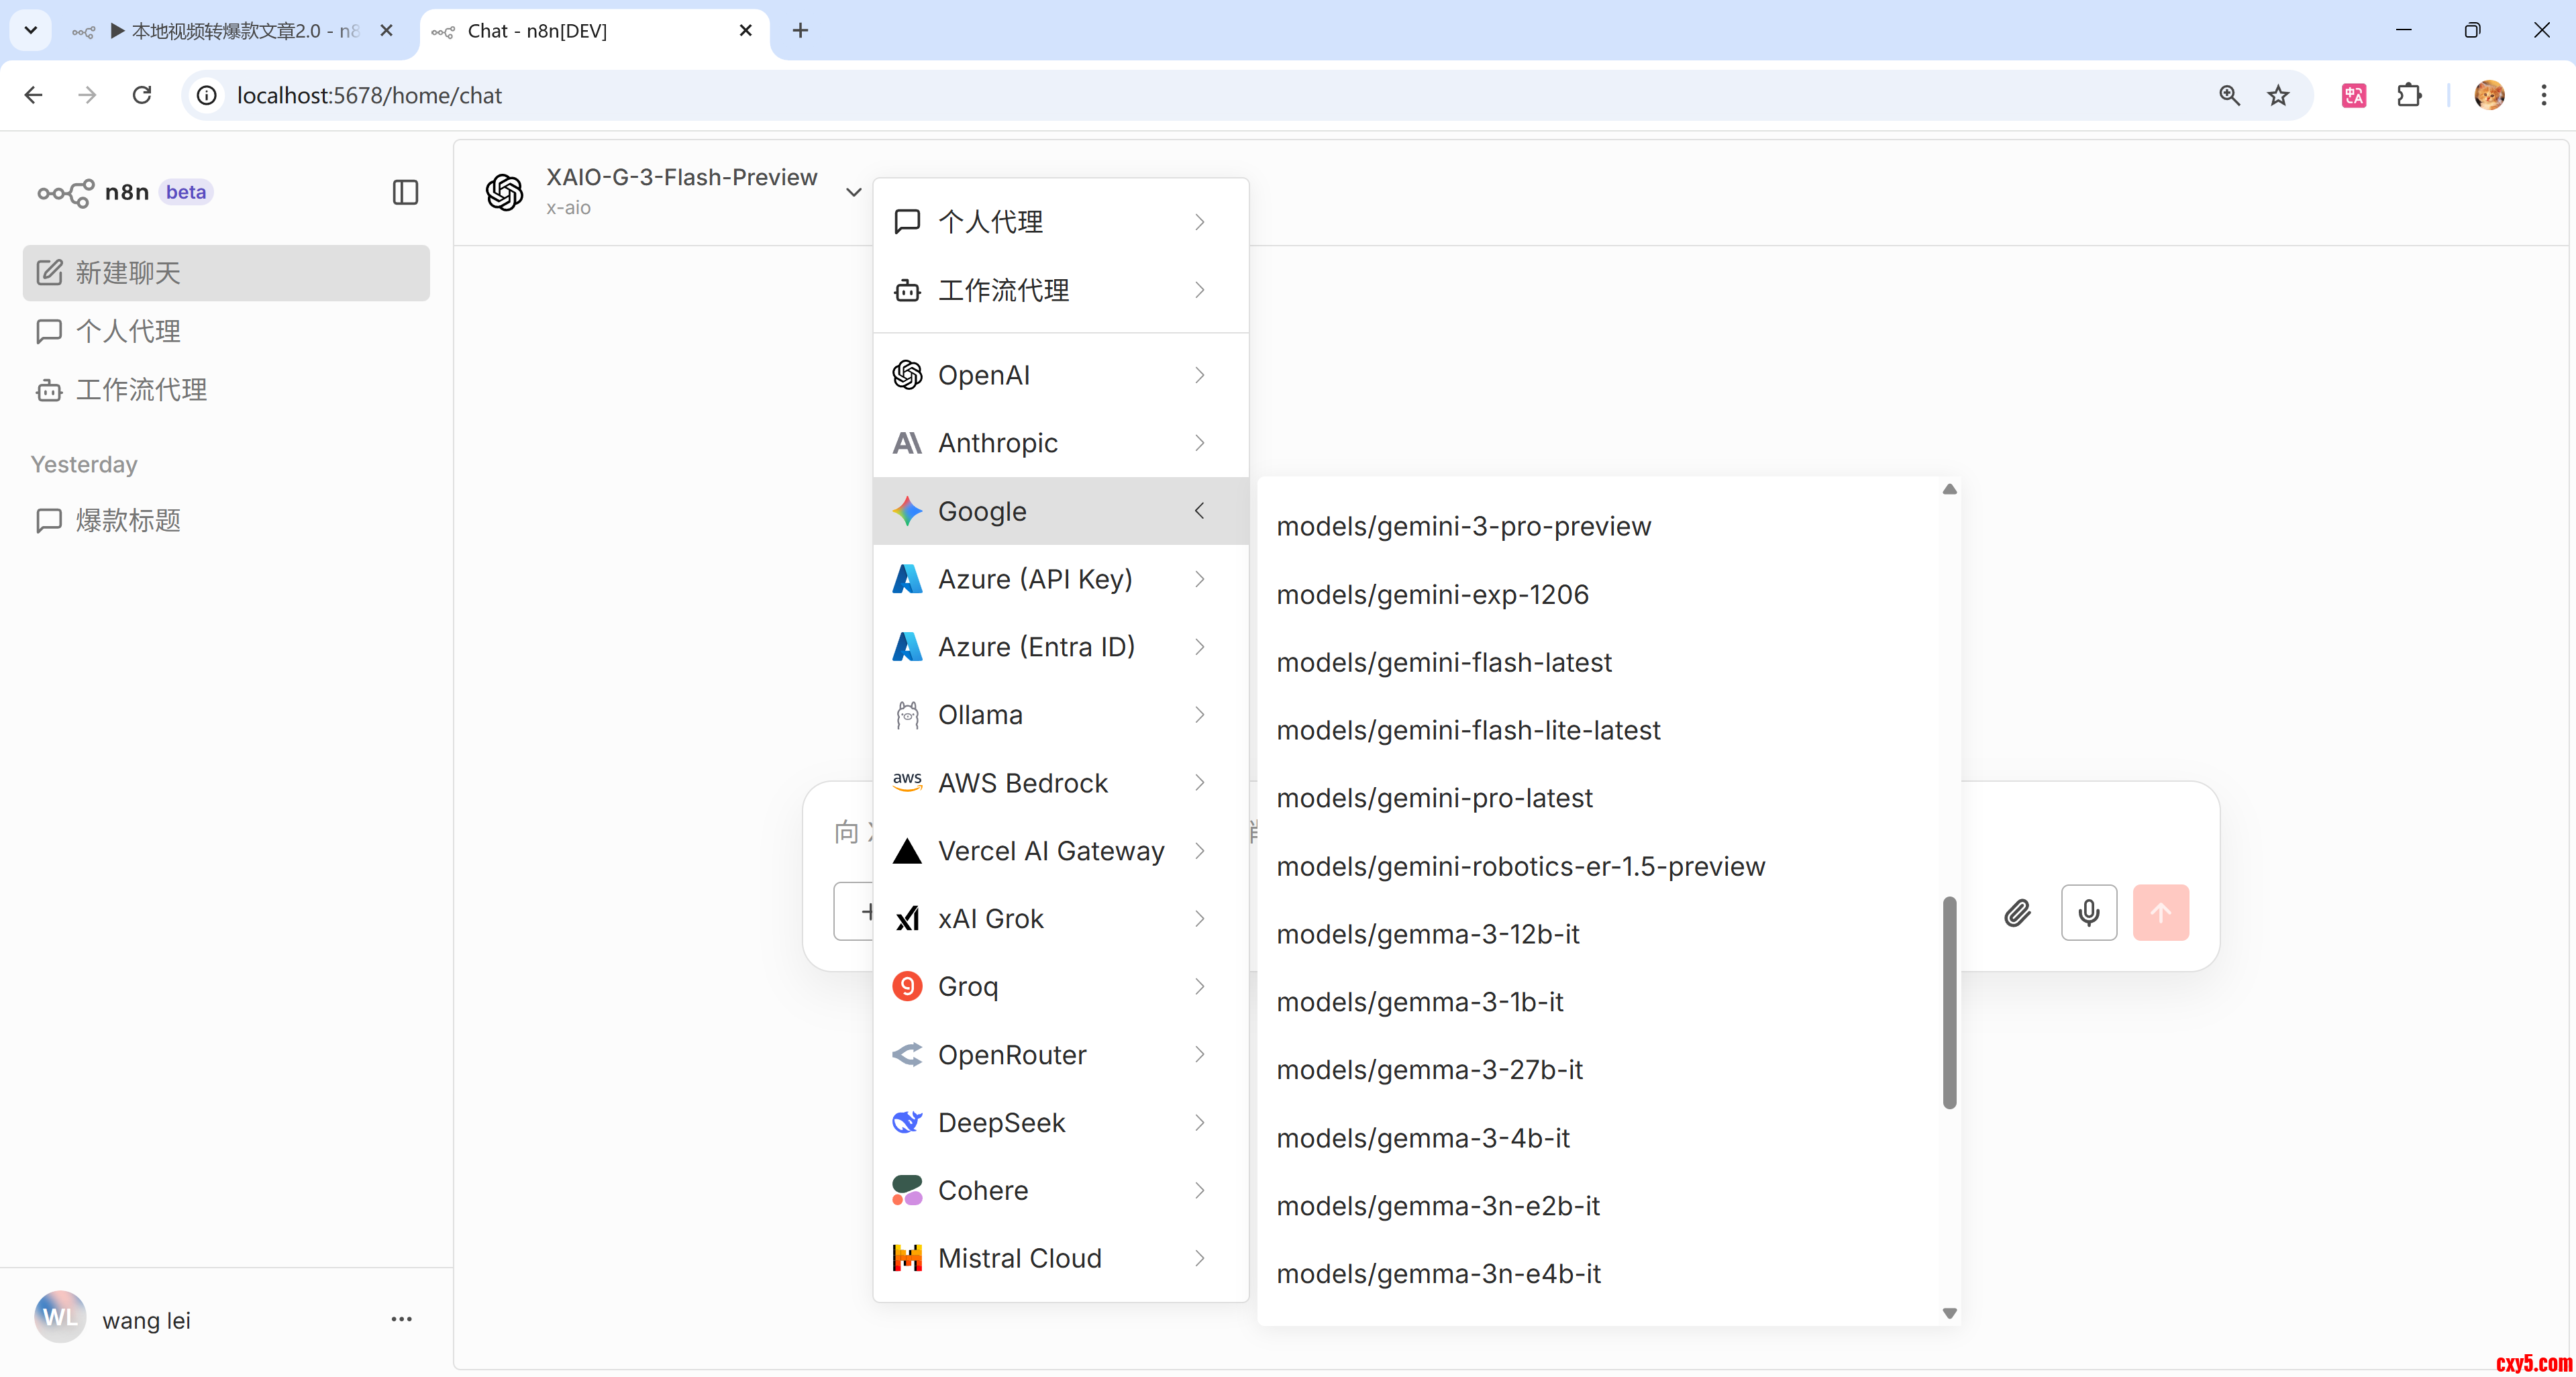Open the 爆款标题 chat from yesterday

click(128, 520)
